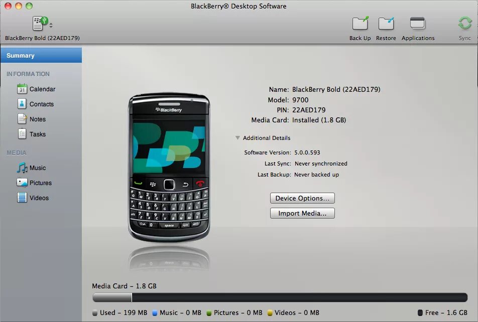This screenshot has height=322, width=478.
Task: Open the Music sidebar label
Action: pyautogui.click(x=38, y=168)
